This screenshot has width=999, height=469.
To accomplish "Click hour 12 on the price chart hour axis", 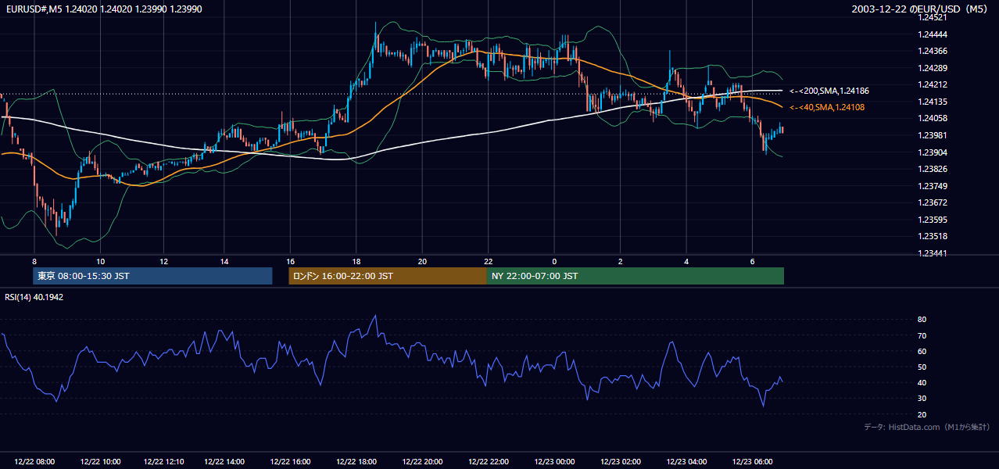I will pos(164,261).
